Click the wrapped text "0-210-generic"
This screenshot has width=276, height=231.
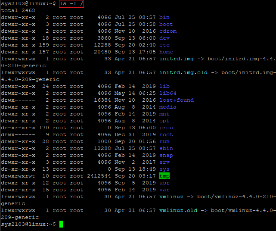[x=23, y=66]
